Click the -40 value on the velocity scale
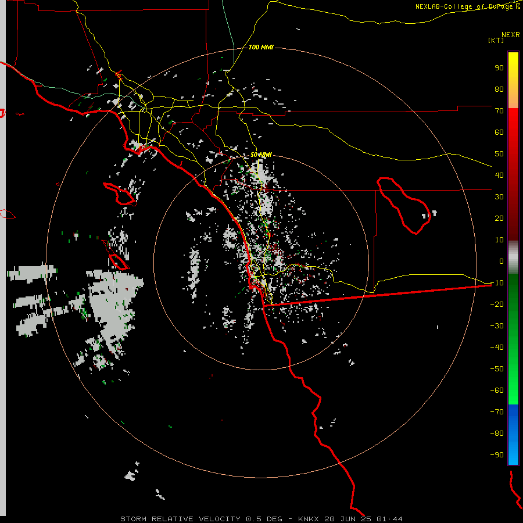This screenshot has width=523, height=523. (x=497, y=348)
